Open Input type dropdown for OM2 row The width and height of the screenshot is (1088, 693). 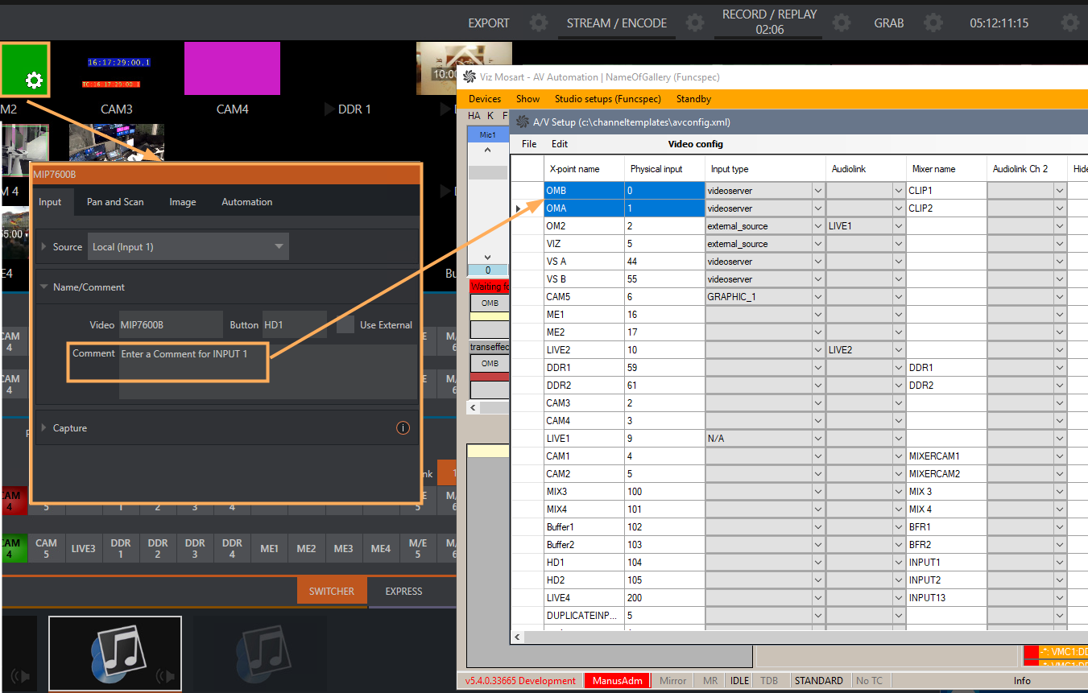[x=817, y=226]
